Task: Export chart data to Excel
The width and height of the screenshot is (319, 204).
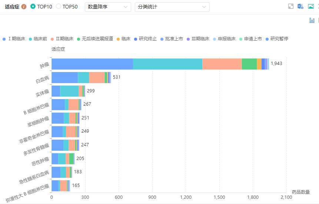Action: [x=300, y=7]
